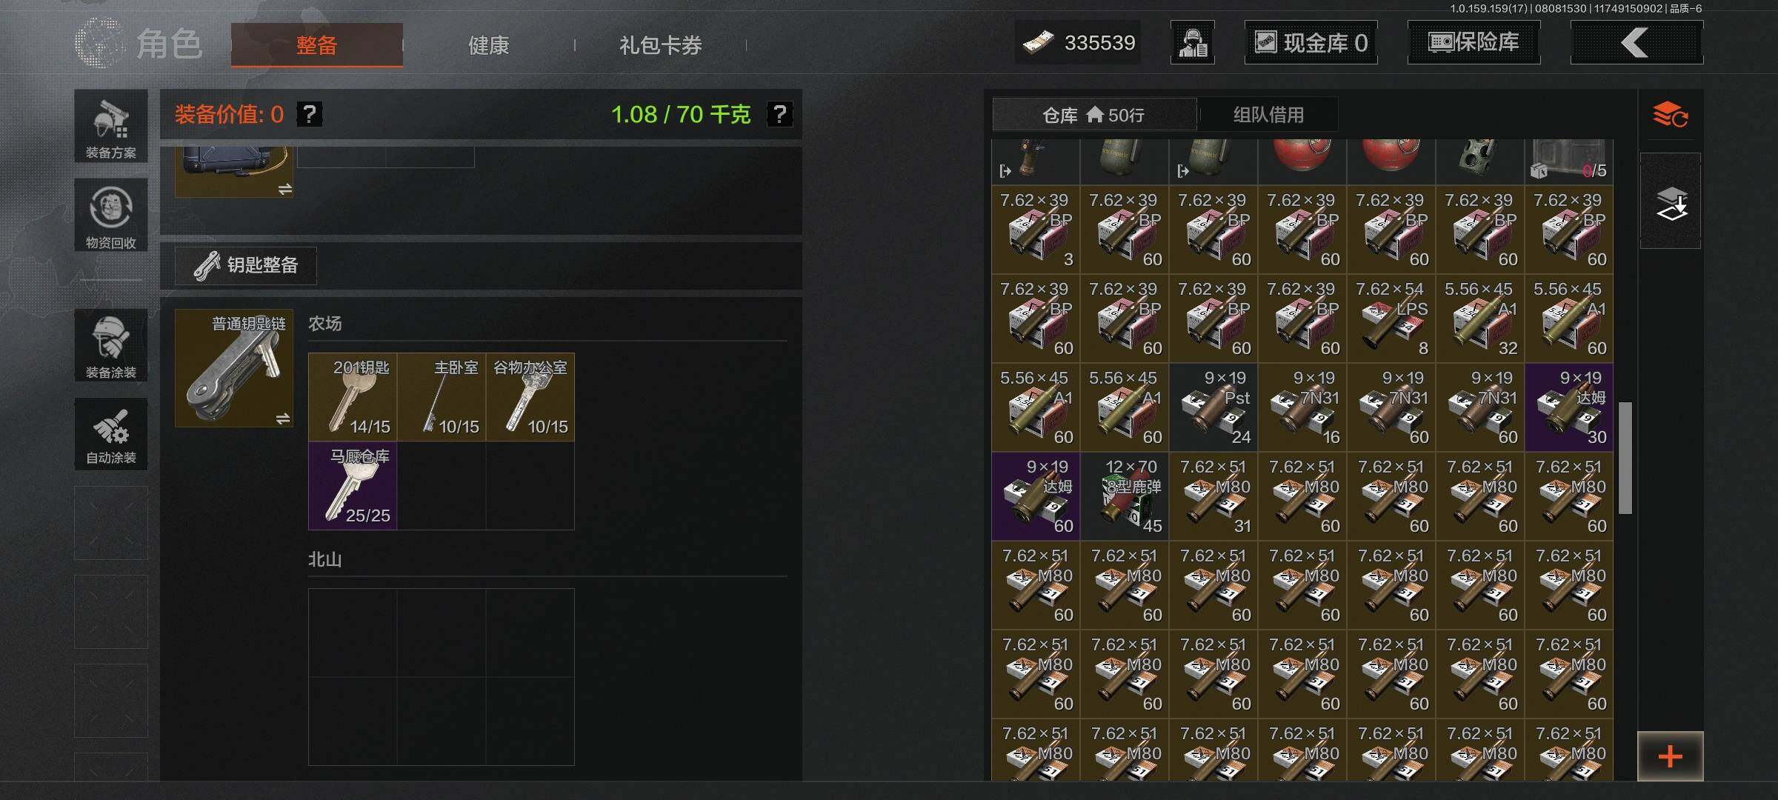This screenshot has height=800, width=1778.
Task: Click the weight limit question mark
Action: point(779,114)
